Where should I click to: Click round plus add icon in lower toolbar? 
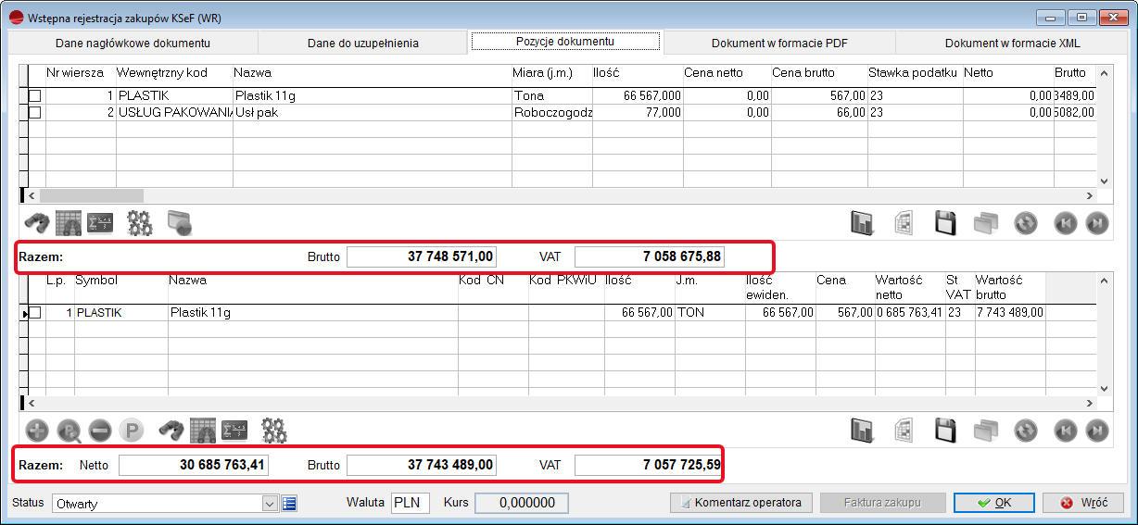36,430
